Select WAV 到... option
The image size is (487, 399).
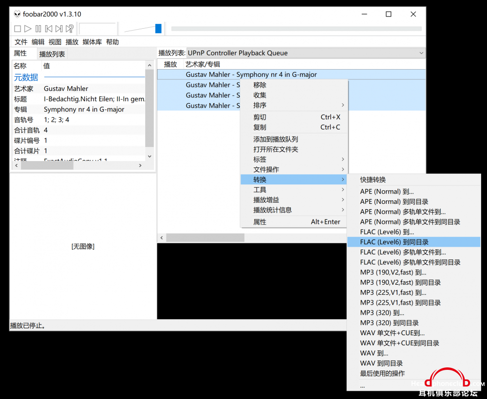pos(413,353)
